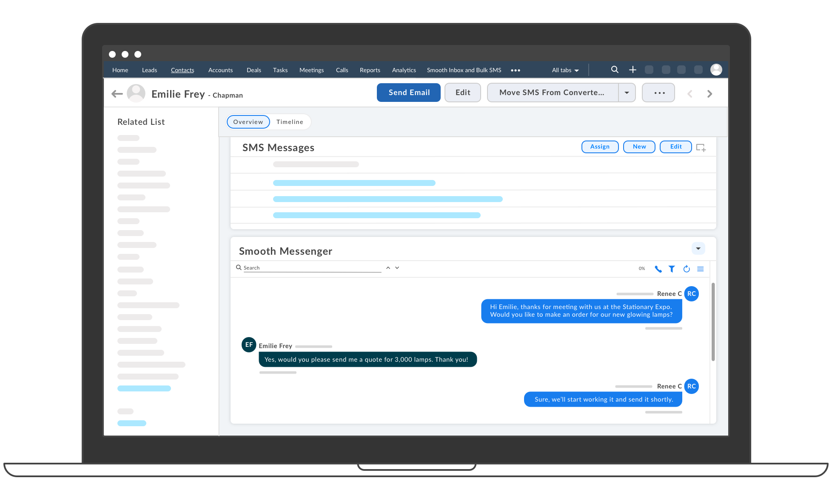Click Assign in SMS Messages

(x=600, y=147)
